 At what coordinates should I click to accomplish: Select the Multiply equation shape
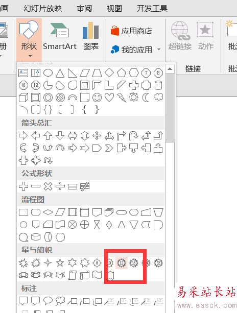48,186
